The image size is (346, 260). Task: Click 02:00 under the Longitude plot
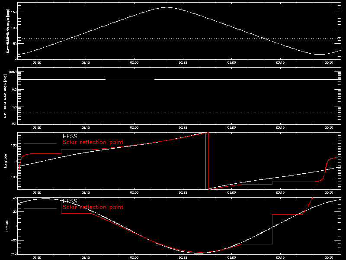(x=37, y=192)
